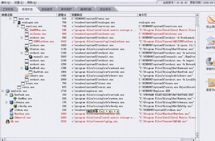Click the CCenter.exe process icon
The width and height of the screenshot is (215, 141).
tap(27, 49)
